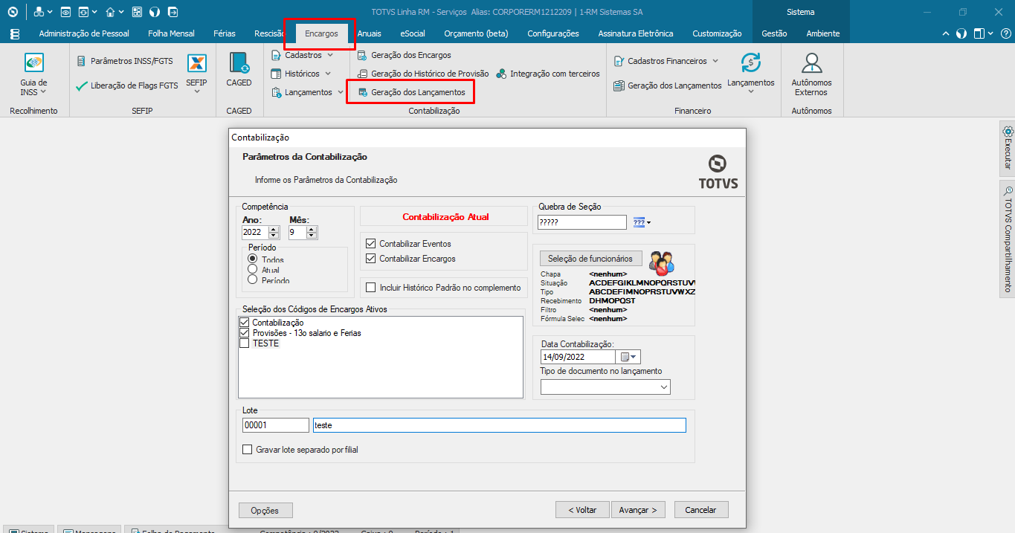Decrease the Mês spinner value

point(312,236)
